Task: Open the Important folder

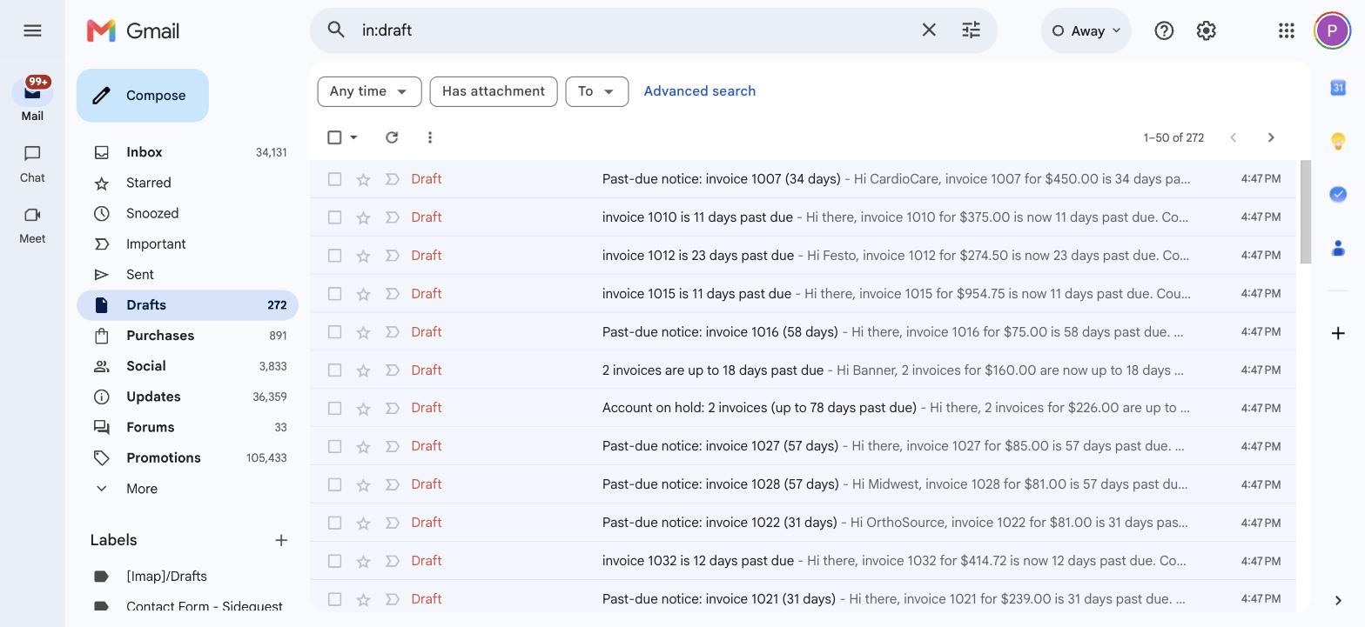Action: point(187,244)
